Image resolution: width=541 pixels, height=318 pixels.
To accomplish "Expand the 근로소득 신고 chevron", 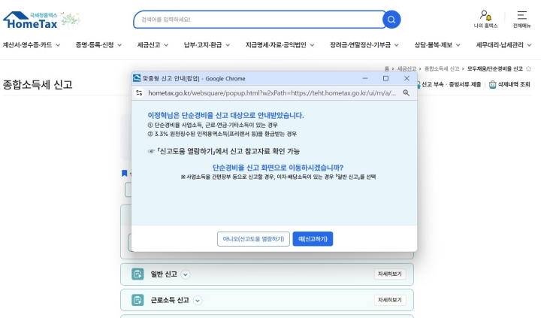I will (x=198, y=301).
